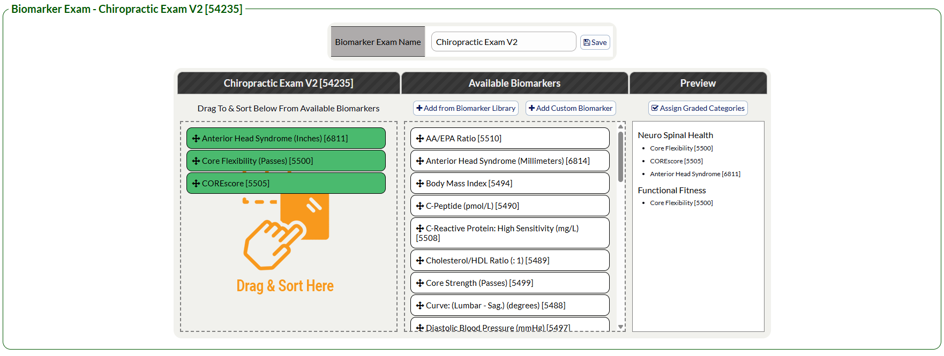
Task: Click move icon on Curve: (Lumbar - Sag.)
Action: 420,305
